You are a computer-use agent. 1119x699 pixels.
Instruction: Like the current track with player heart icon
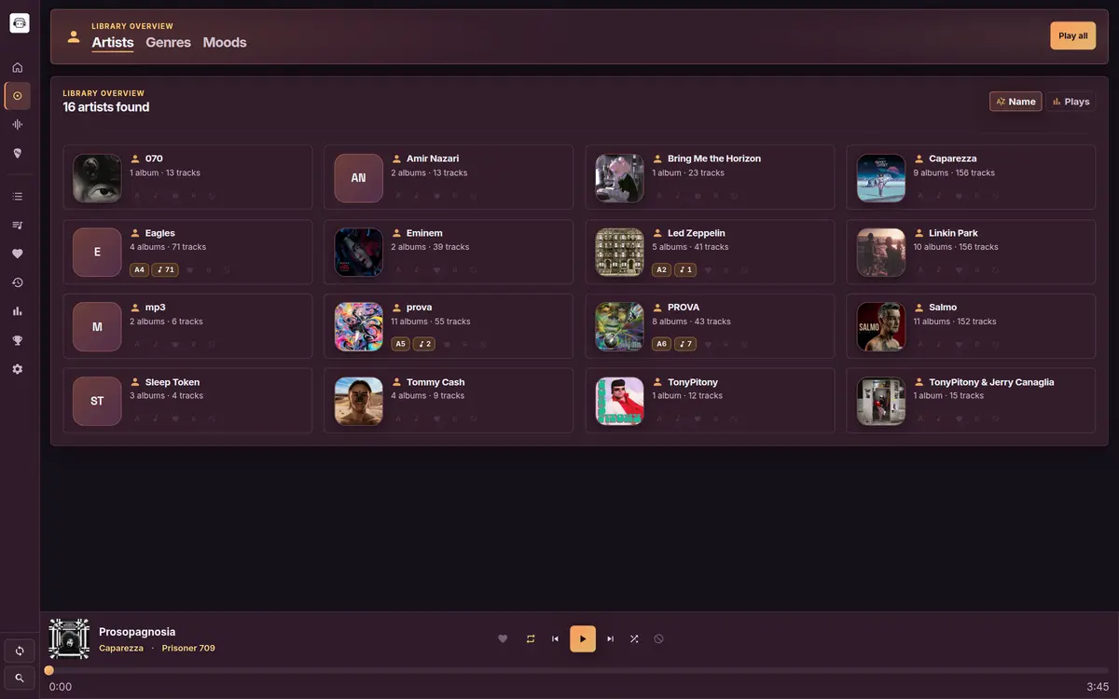(503, 638)
